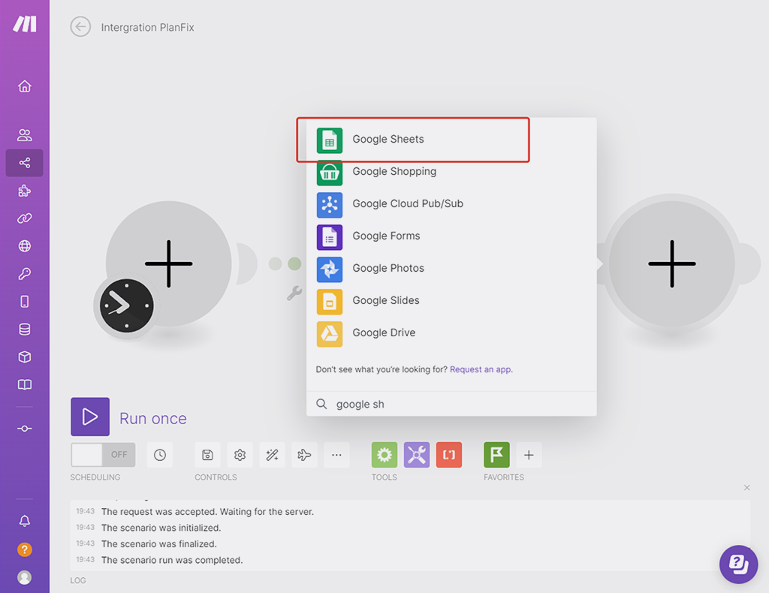Open the more controls ellipsis
Screen dimensions: 769x593
click(x=337, y=455)
